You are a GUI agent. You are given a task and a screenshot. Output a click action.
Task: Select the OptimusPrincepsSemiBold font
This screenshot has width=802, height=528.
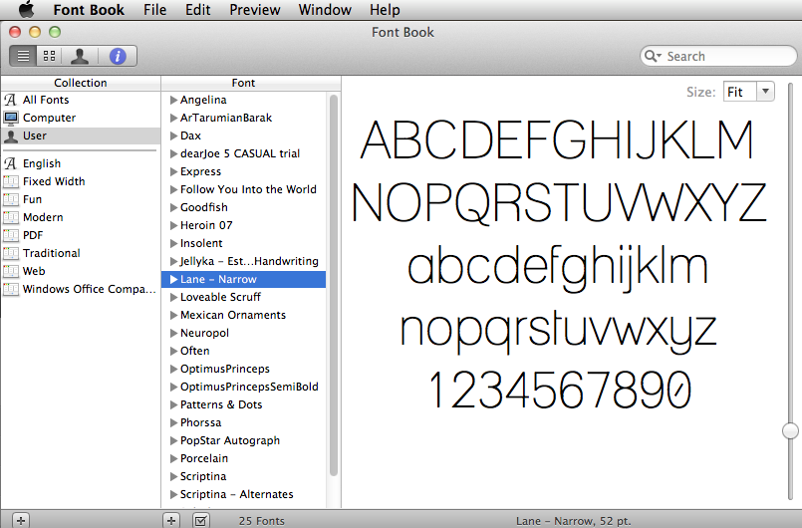coord(243,387)
